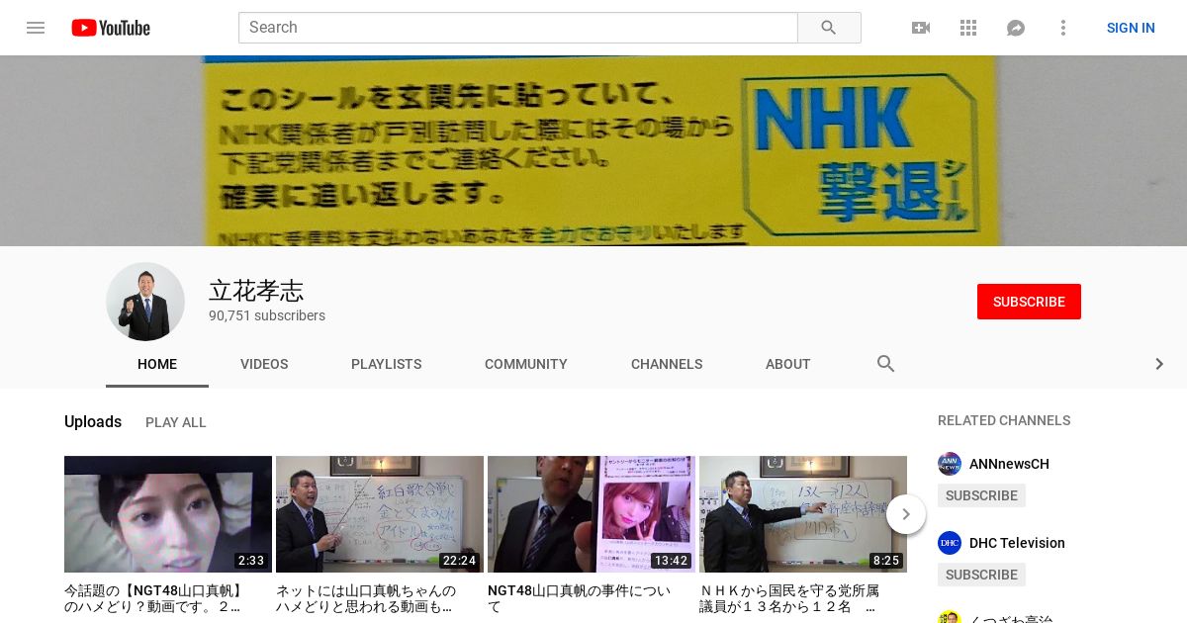Subscribe to 立花孝志 with red button
The width and height of the screenshot is (1187, 623).
click(1029, 302)
